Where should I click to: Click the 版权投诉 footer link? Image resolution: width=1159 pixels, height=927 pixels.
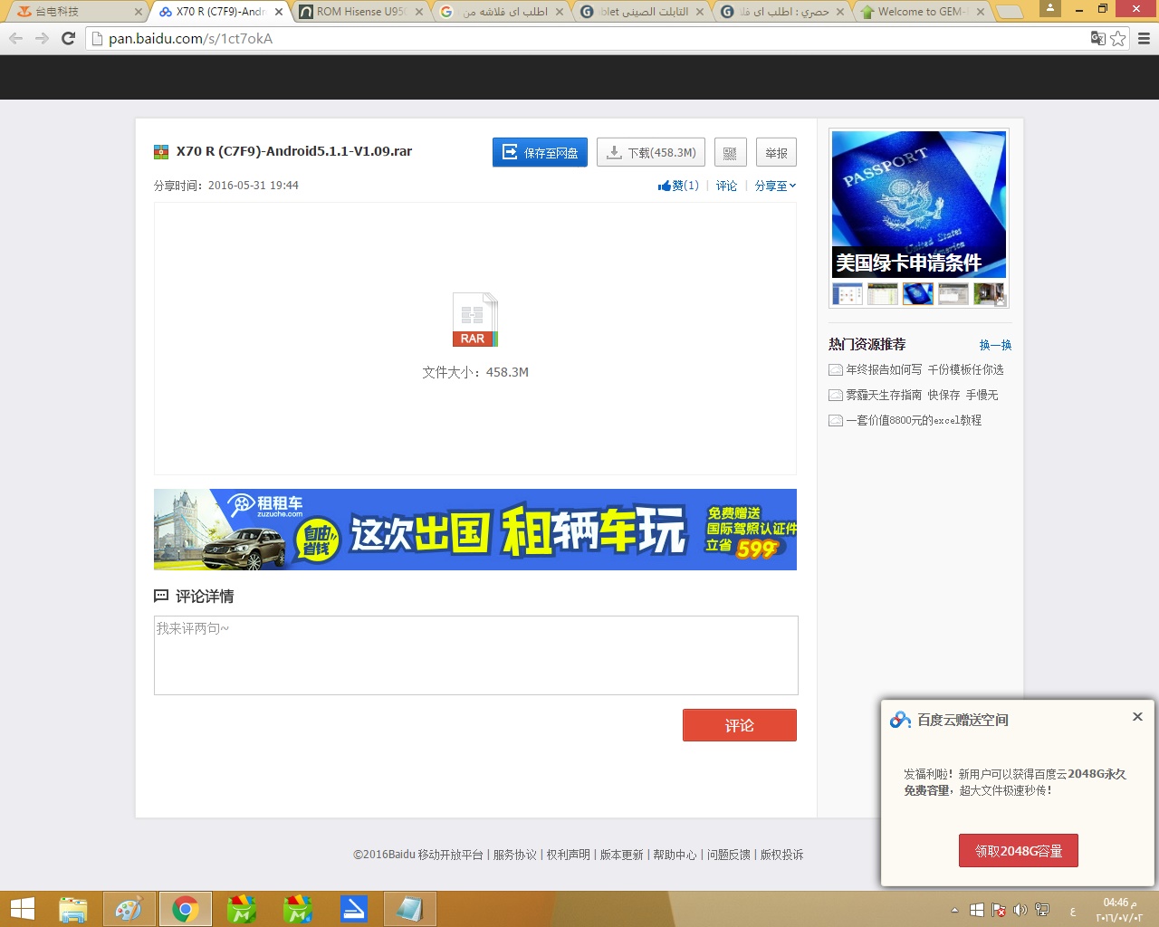pos(781,855)
